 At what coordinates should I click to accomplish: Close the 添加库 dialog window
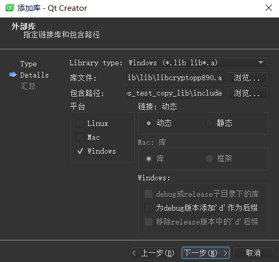(x=269, y=8)
